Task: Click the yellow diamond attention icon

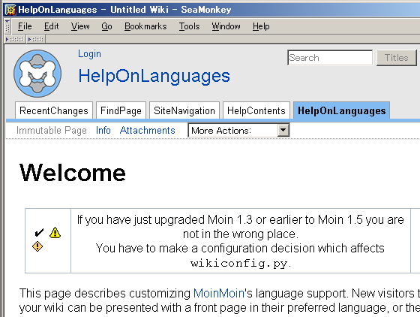Action: click(x=37, y=246)
